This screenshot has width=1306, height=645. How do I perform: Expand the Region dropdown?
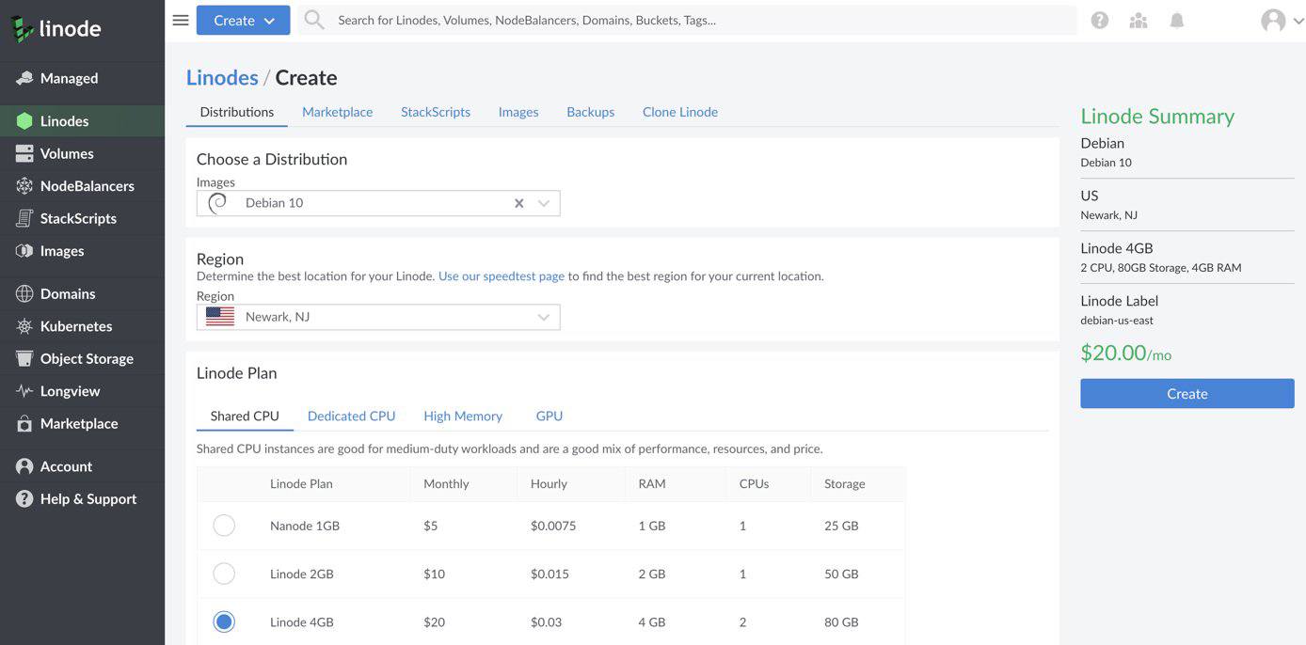(x=543, y=316)
